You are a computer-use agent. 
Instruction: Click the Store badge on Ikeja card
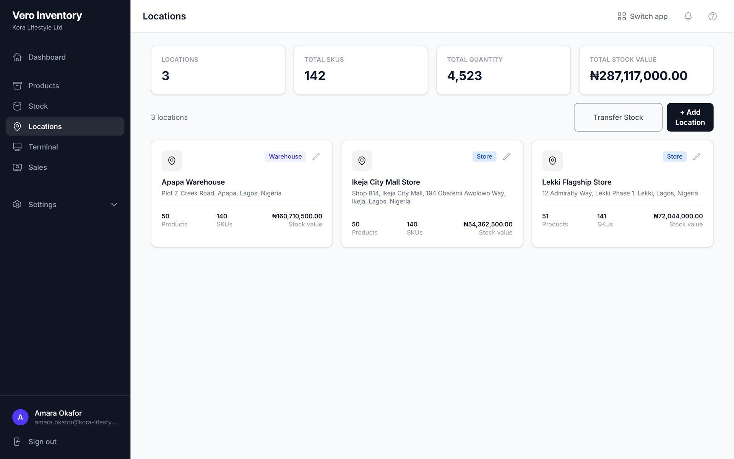(484, 156)
